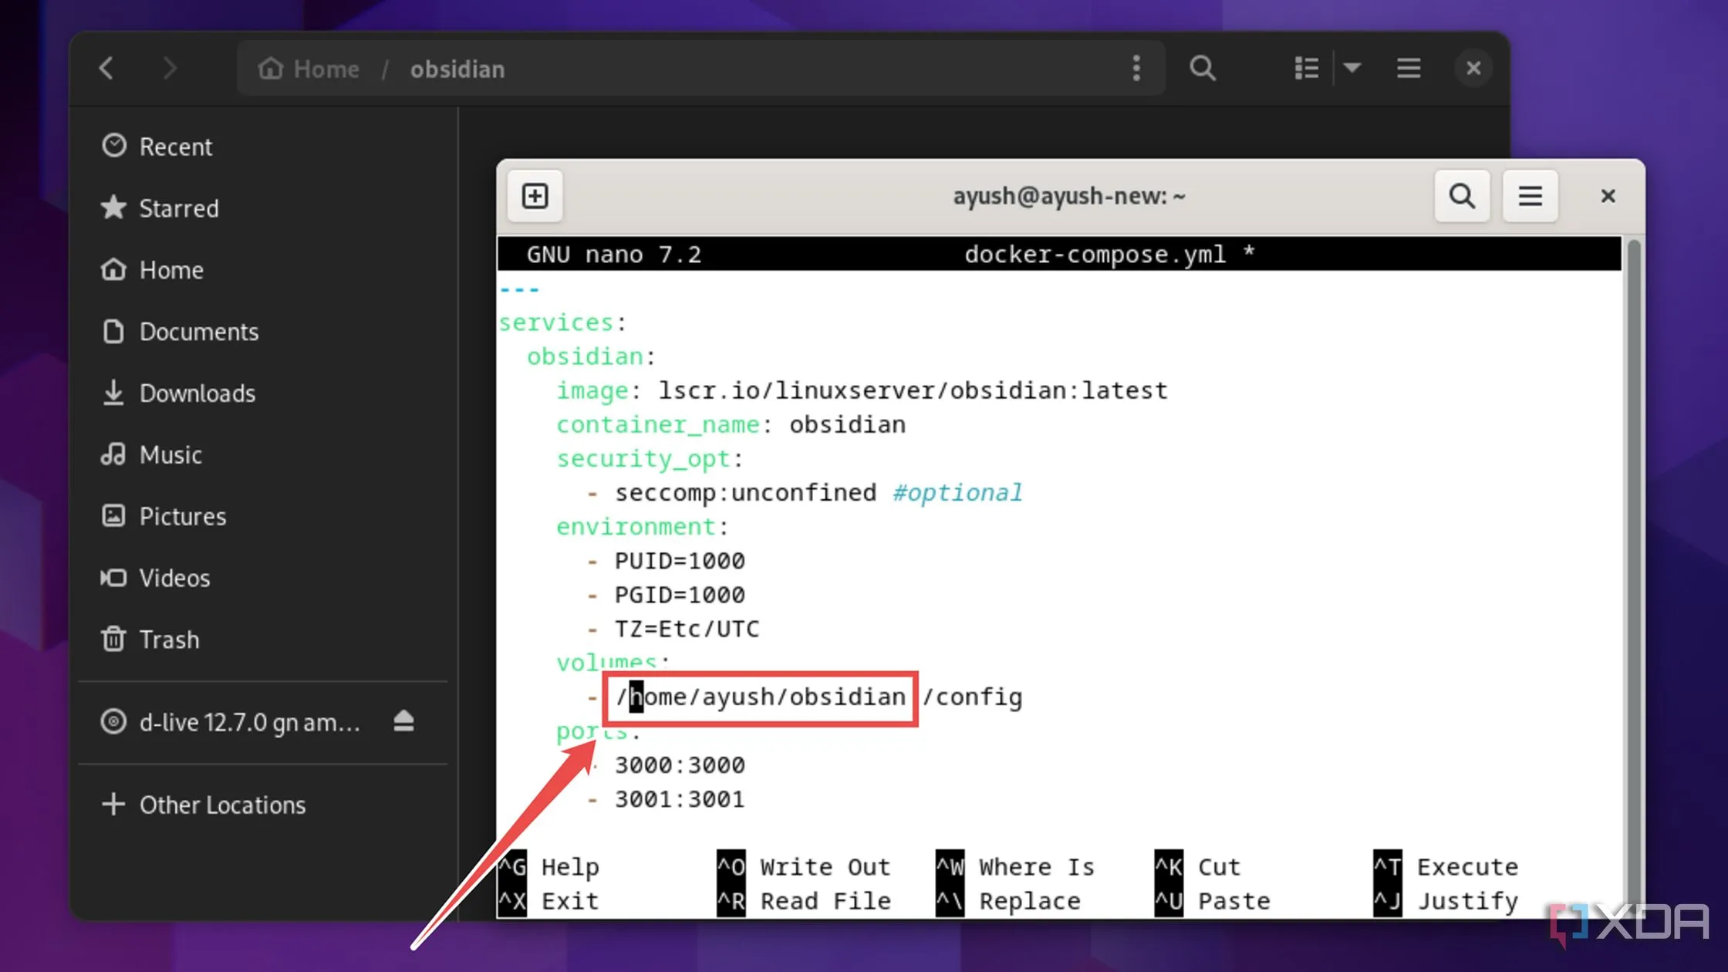Click the security_opt key line
This screenshot has height=972, width=1728.
[x=649, y=459]
